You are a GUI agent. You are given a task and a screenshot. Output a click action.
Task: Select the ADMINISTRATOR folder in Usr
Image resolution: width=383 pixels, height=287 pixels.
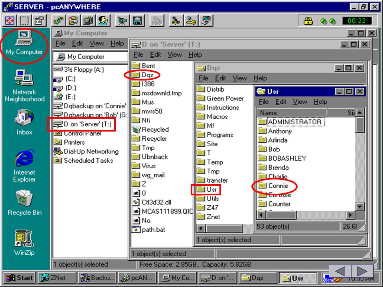tap(291, 122)
